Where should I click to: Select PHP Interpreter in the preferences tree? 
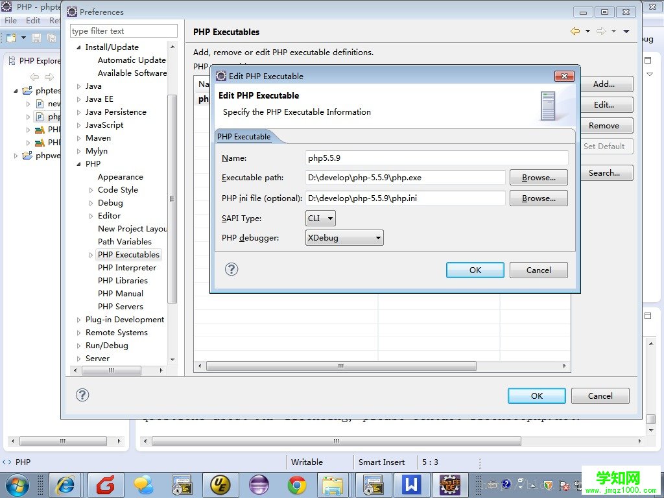click(127, 268)
